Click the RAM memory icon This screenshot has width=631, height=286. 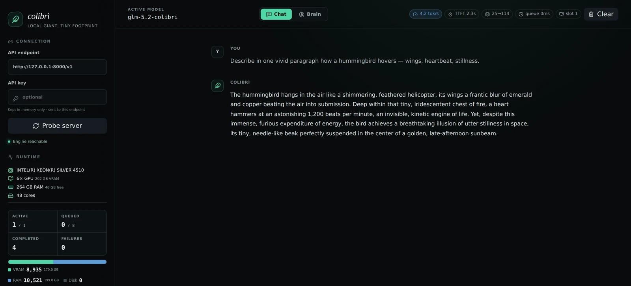click(11, 187)
